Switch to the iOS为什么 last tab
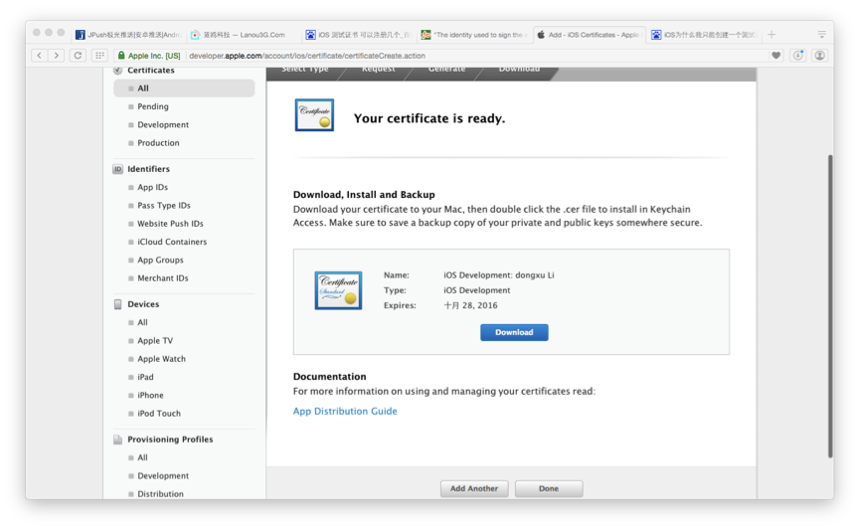 click(704, 35)
